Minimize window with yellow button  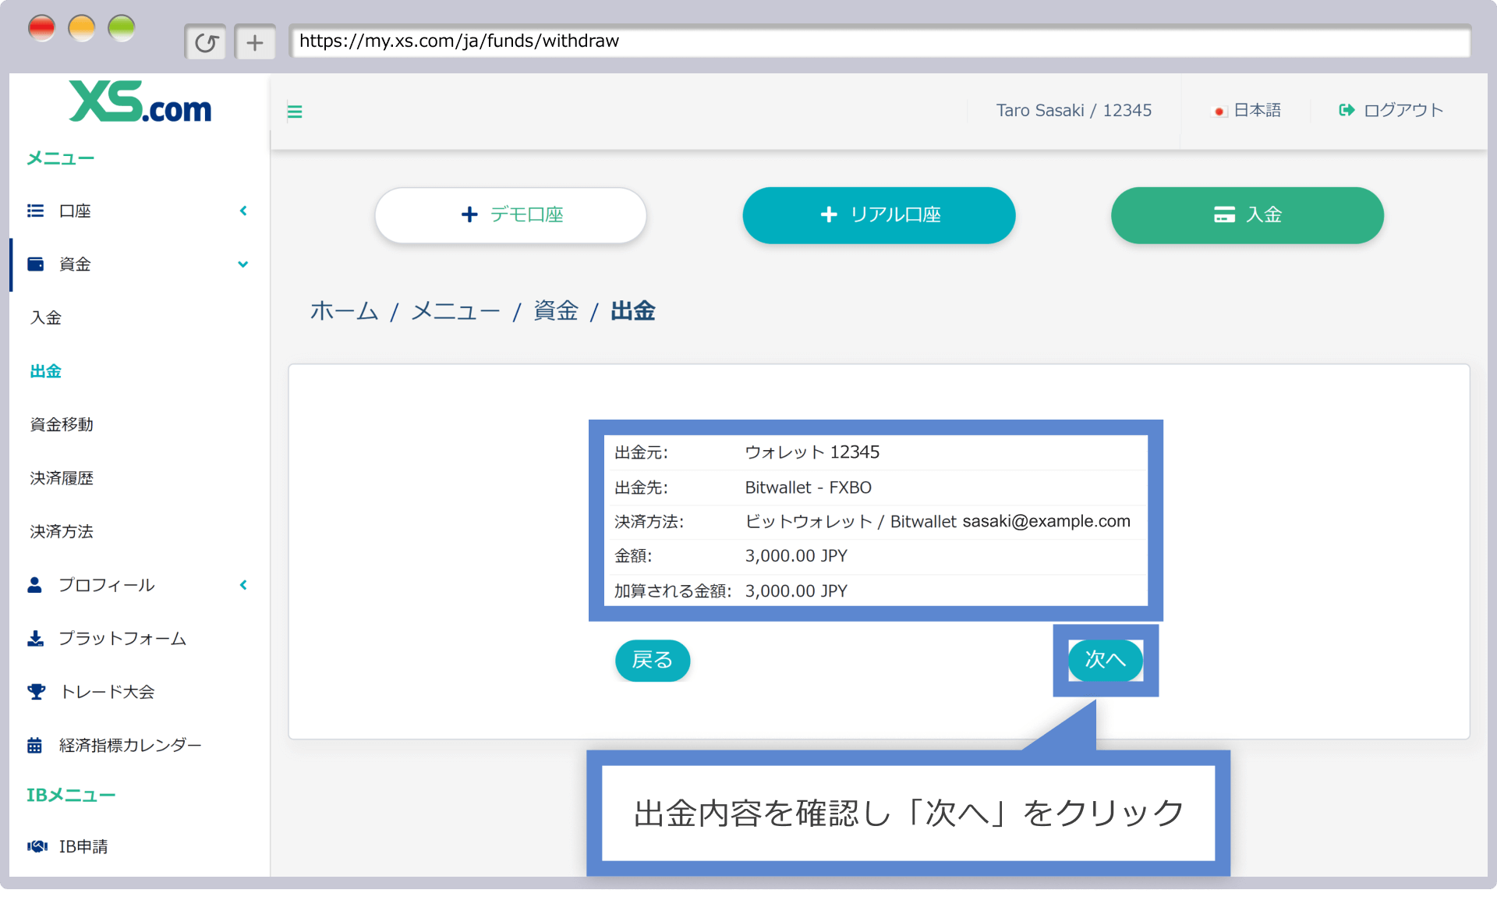coord(82,28)
